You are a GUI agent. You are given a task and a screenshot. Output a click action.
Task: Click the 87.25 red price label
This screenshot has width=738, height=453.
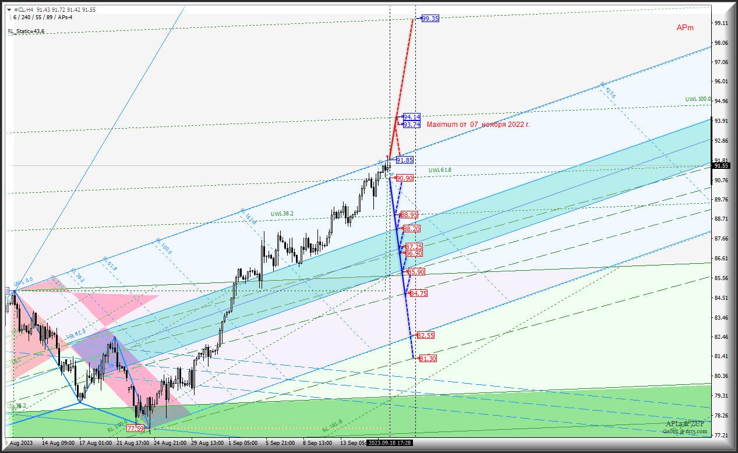click(x=414, y=247)
